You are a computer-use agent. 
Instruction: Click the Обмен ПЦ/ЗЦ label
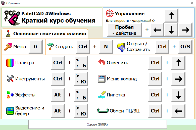[125, 111]
